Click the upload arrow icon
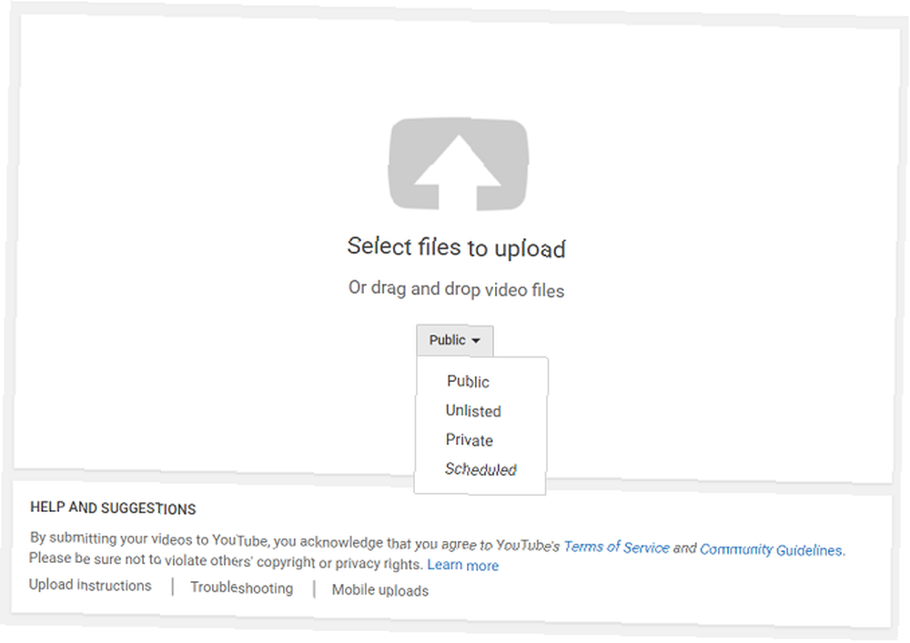 [x=458, y=164]
